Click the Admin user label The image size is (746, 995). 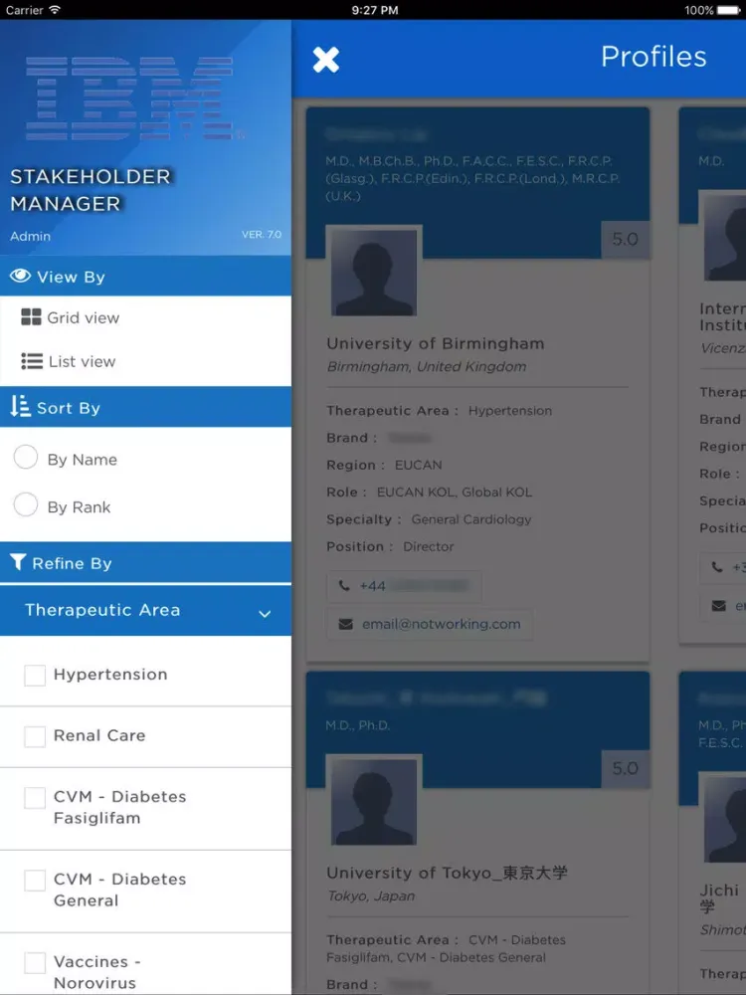(30, 236)
